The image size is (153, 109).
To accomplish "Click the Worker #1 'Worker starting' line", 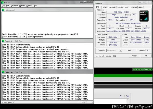I will click(16, 45).
